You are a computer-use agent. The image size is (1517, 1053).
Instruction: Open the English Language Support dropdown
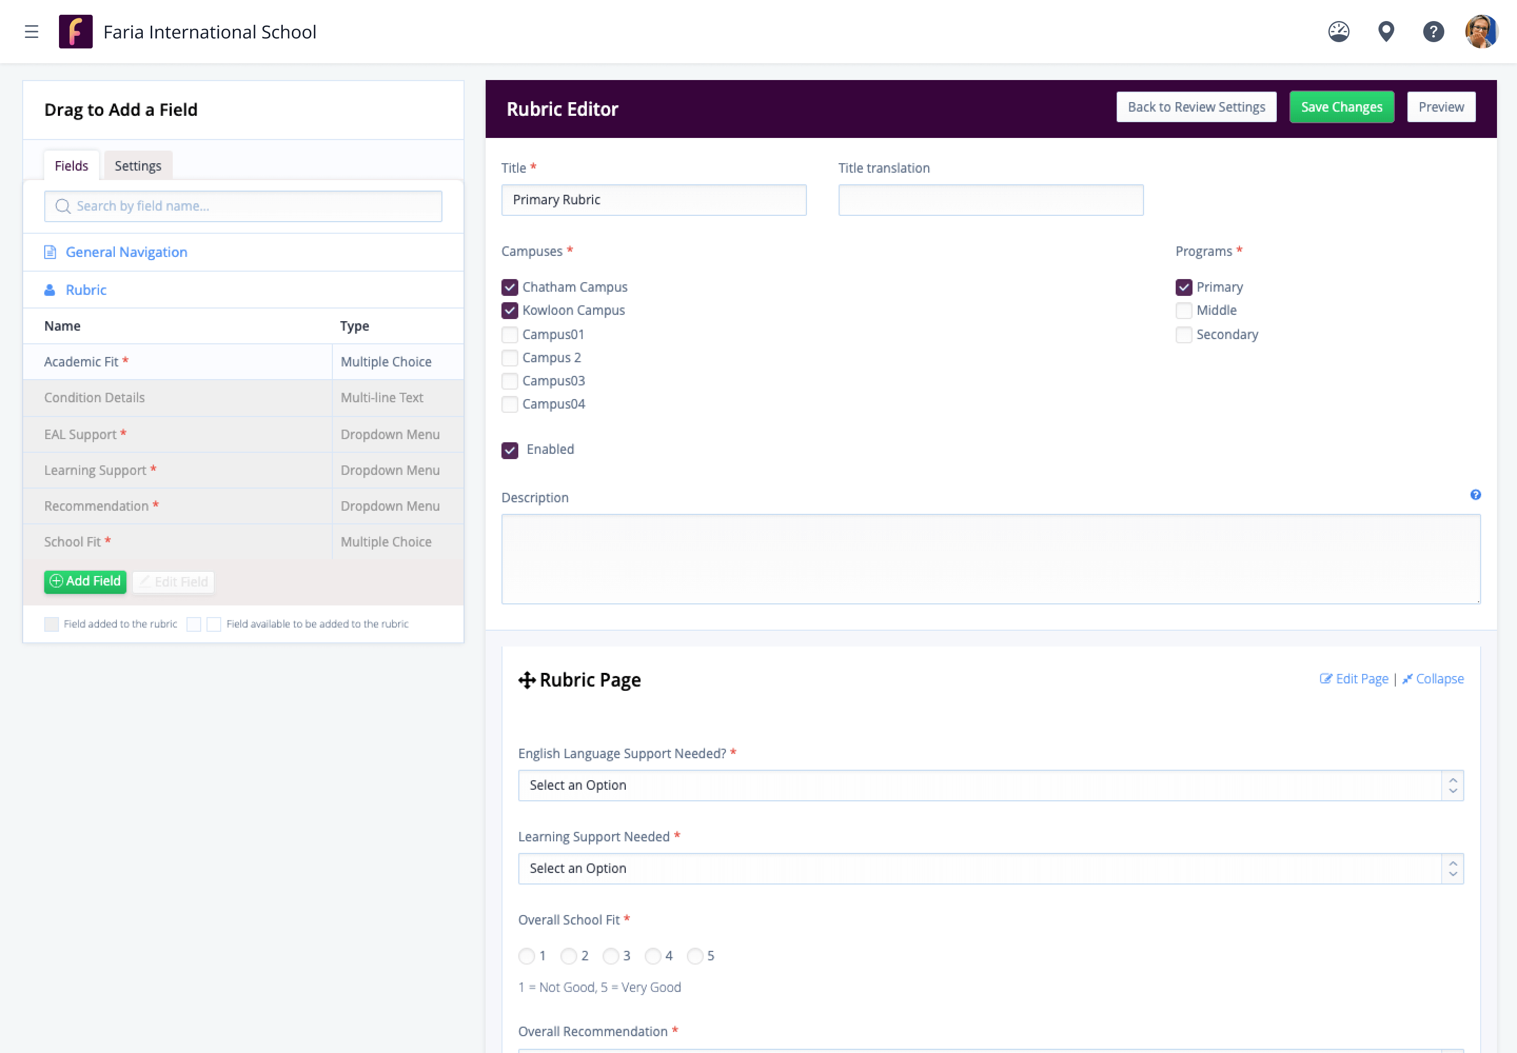990,786
